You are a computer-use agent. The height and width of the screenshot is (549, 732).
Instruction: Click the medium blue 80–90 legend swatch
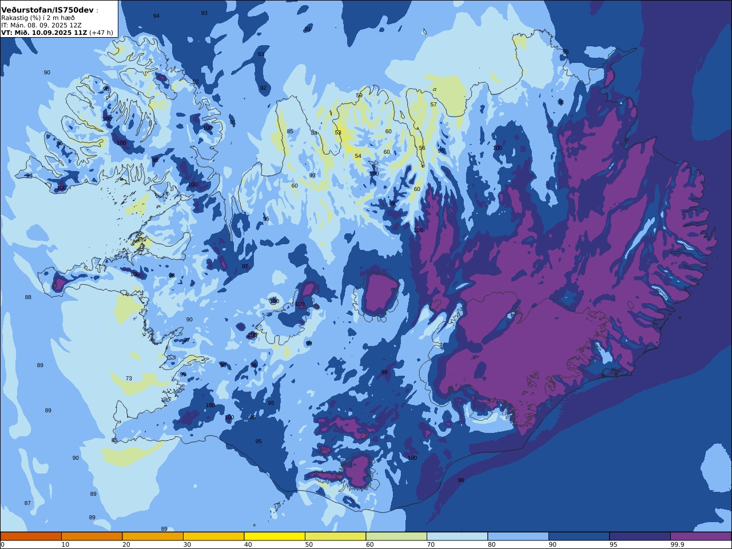coord(518,536)
